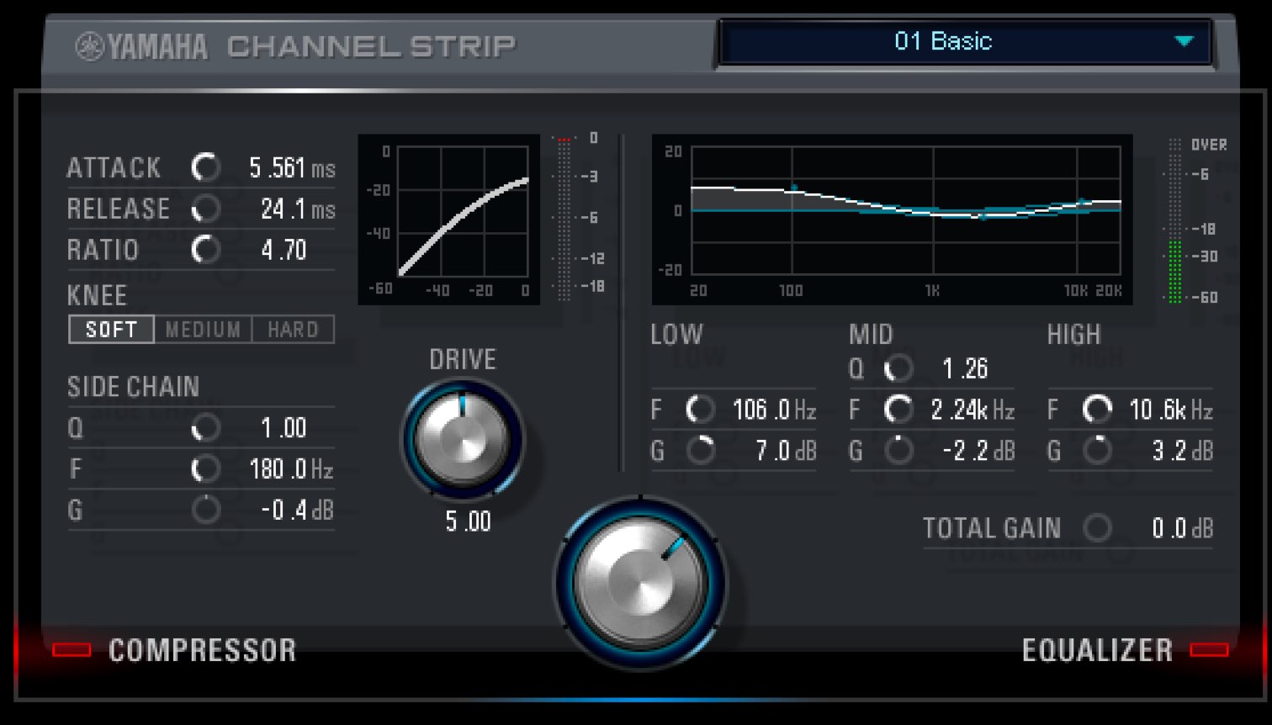Click the gain reduction meter
This screenshot has height=725, width=1272.
(x=564, y=218)
